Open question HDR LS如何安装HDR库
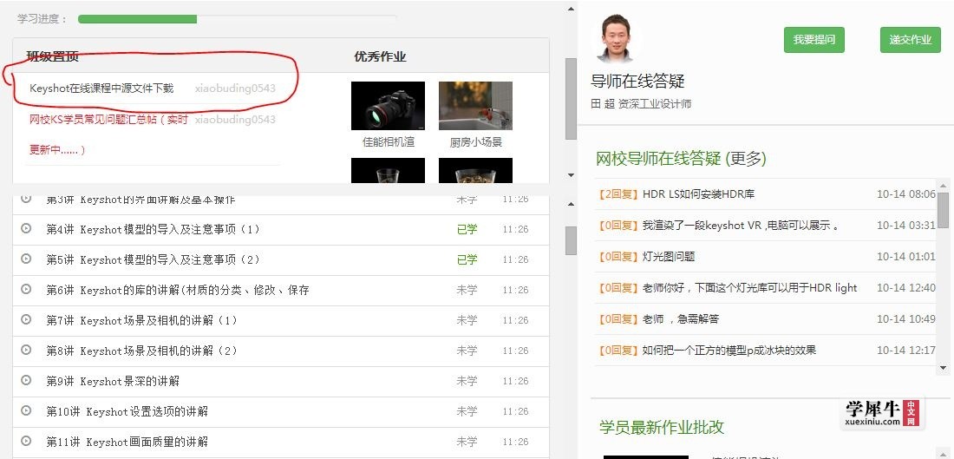The image size is (954, 459). tap(698, 194)
